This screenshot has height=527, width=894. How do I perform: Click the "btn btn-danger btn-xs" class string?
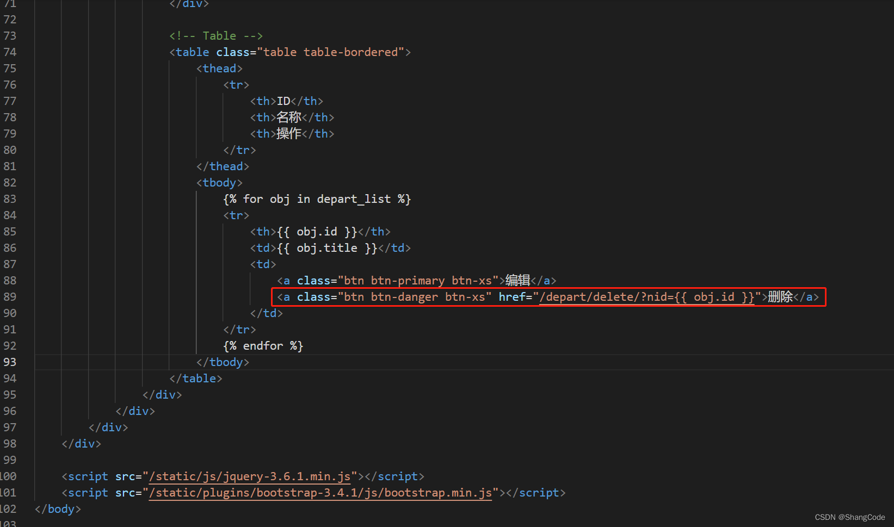(415, 297)
